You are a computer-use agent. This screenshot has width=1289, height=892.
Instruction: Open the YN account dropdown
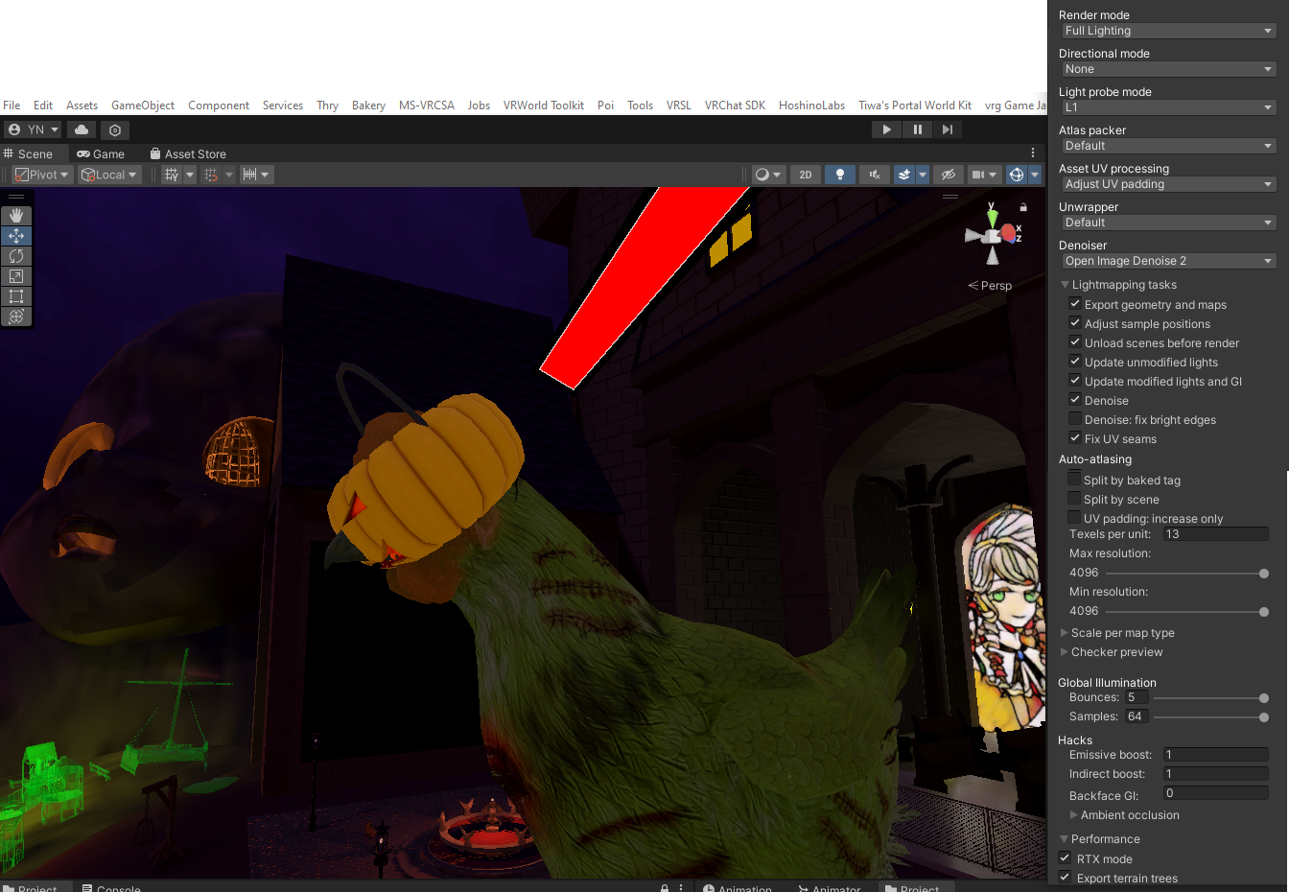pyautogui.click(x=34, y=129)
